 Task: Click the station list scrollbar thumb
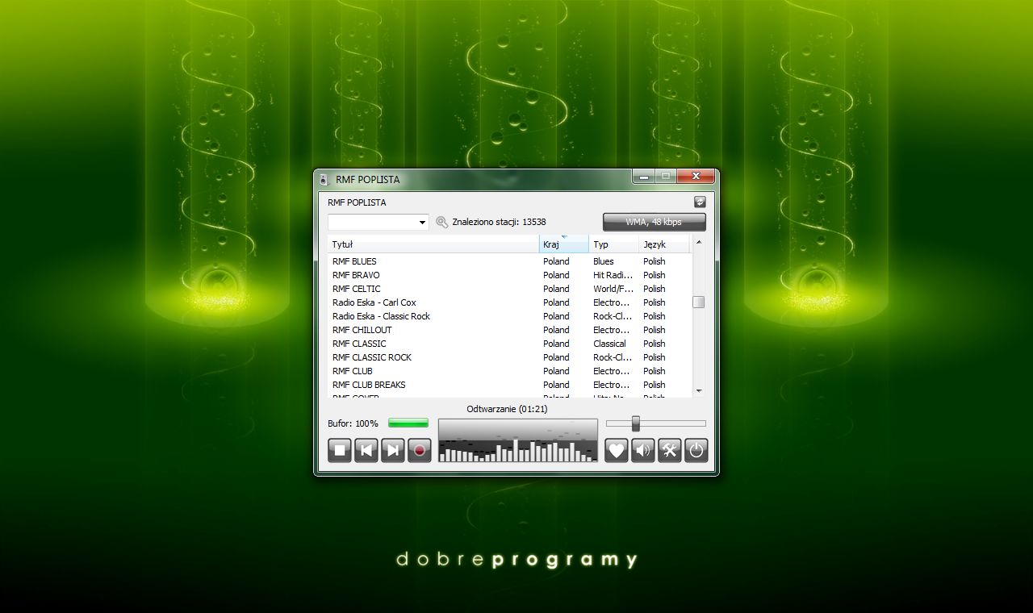[699, 302]
